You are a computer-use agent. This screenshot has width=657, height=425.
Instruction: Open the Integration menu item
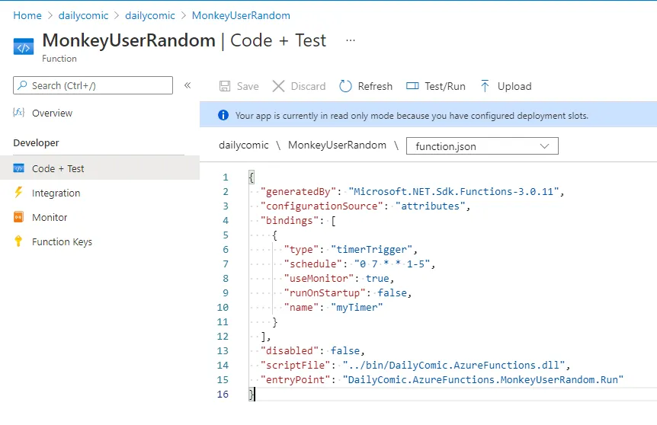56,193
